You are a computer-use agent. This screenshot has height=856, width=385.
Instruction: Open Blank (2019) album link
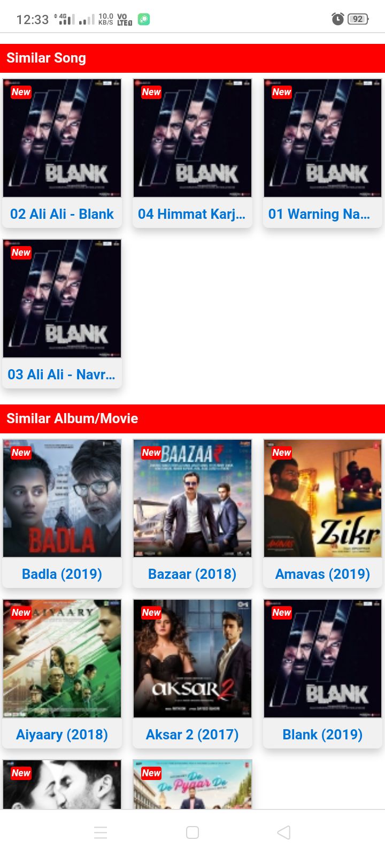pos(322,735)
